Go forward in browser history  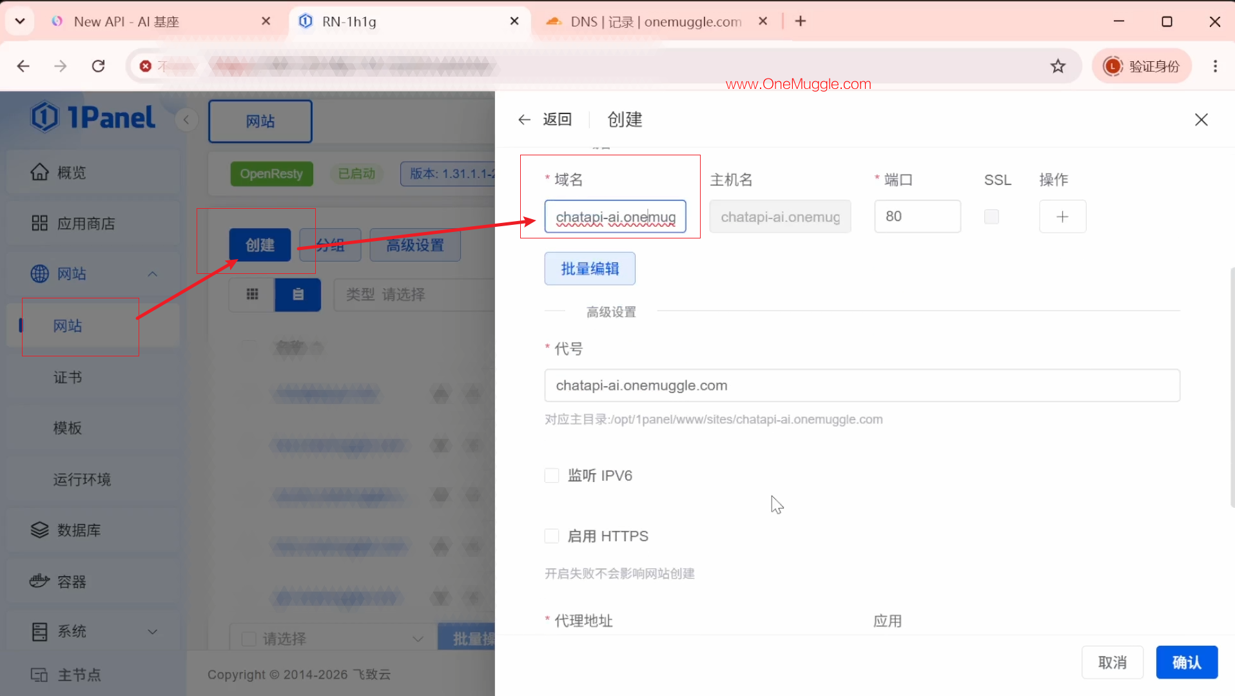click(61, 66)
